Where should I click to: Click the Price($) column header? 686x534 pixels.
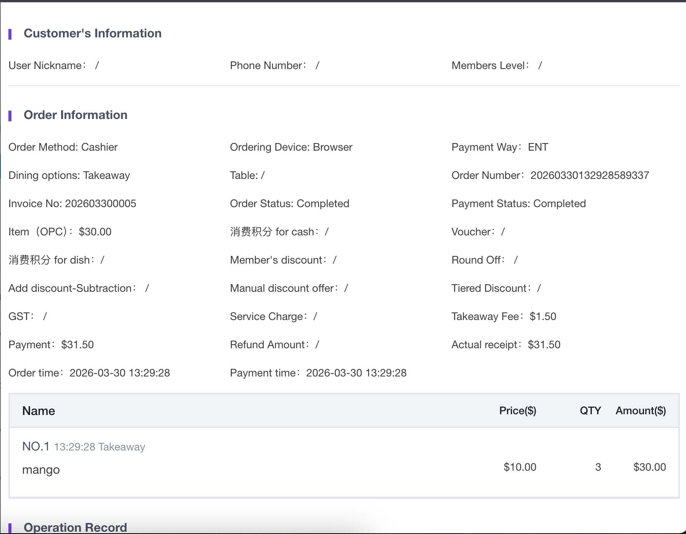point(517,411)
